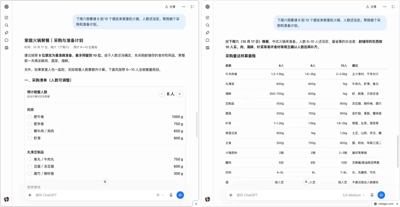400x207 pixels.
Task: Click the 询问 ChatGPT input in the left window
Action: tap(94, 195)
